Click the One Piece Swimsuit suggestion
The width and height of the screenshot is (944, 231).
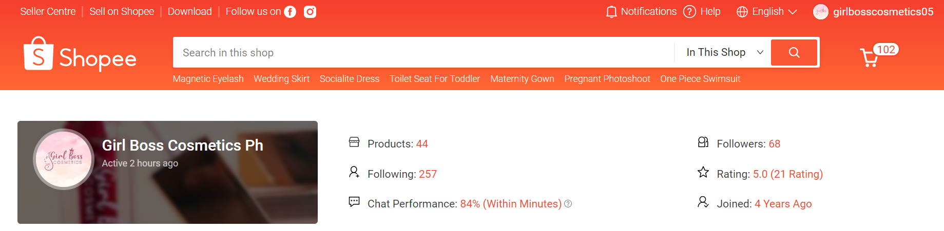[700, 79]
